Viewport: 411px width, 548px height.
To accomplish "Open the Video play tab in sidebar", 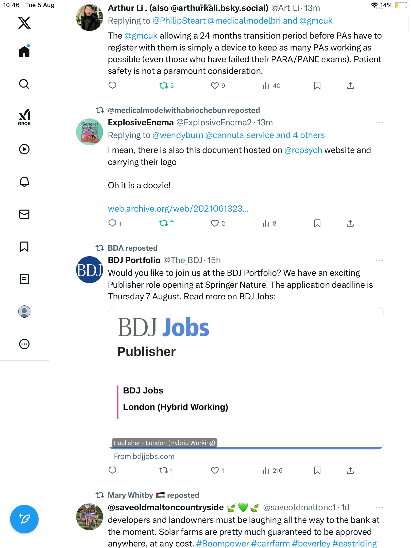I will pyautogui.click(x=24, y=149).
